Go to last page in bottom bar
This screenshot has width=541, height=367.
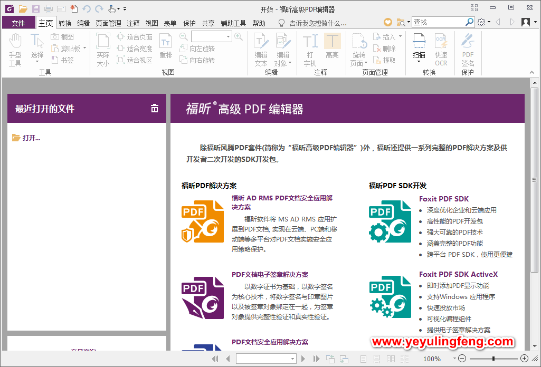click(316, 359)
